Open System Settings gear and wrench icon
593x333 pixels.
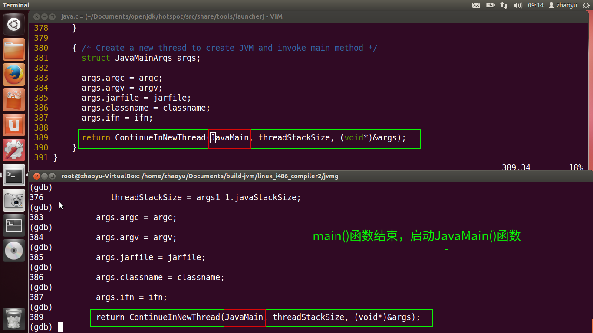tap(14, 150)
